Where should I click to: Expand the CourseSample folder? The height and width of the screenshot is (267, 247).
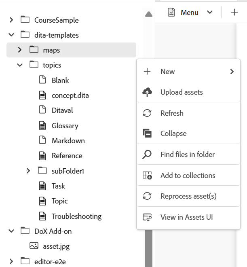(11, 20)
